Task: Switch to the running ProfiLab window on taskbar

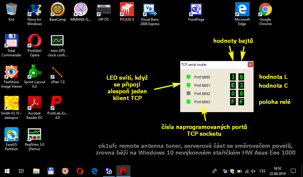Action: 123,171
